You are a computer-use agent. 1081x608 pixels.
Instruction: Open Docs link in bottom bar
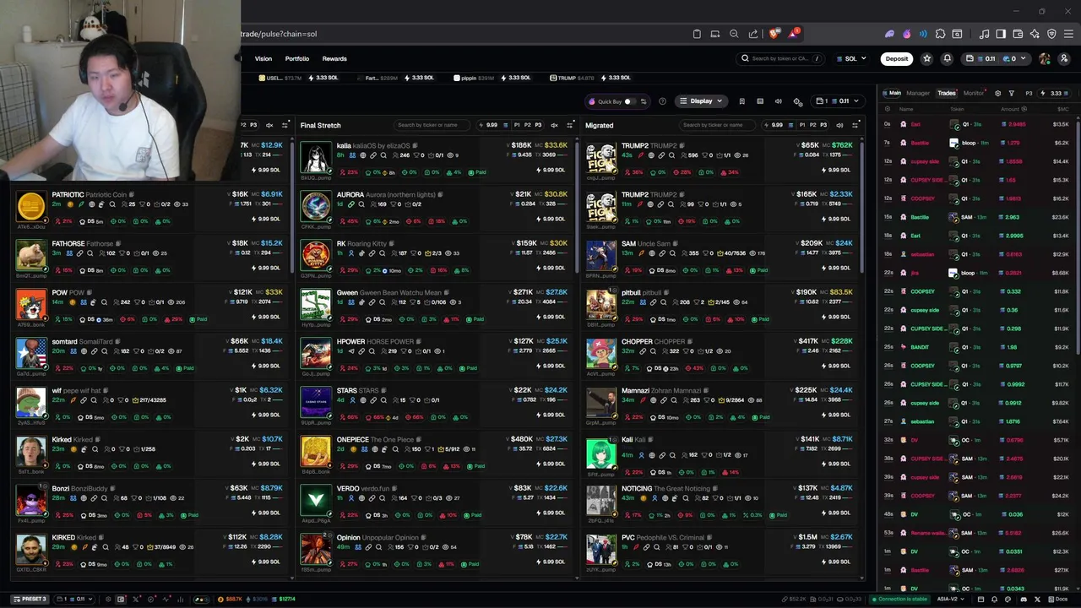[x=1057, y=599]
